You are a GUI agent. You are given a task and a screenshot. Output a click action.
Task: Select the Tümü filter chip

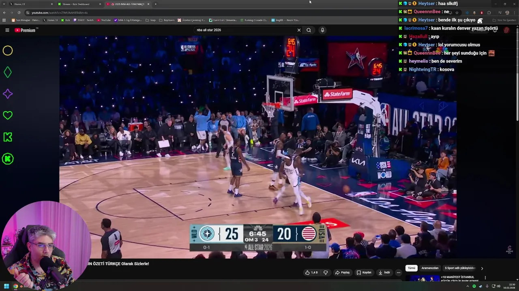pyautogui.click(x=412, y=268)
